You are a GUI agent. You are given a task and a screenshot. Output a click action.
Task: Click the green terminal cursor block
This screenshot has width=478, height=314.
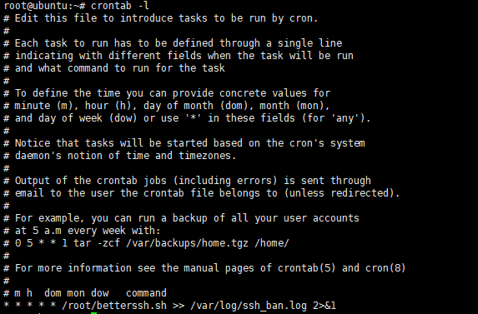94,313
